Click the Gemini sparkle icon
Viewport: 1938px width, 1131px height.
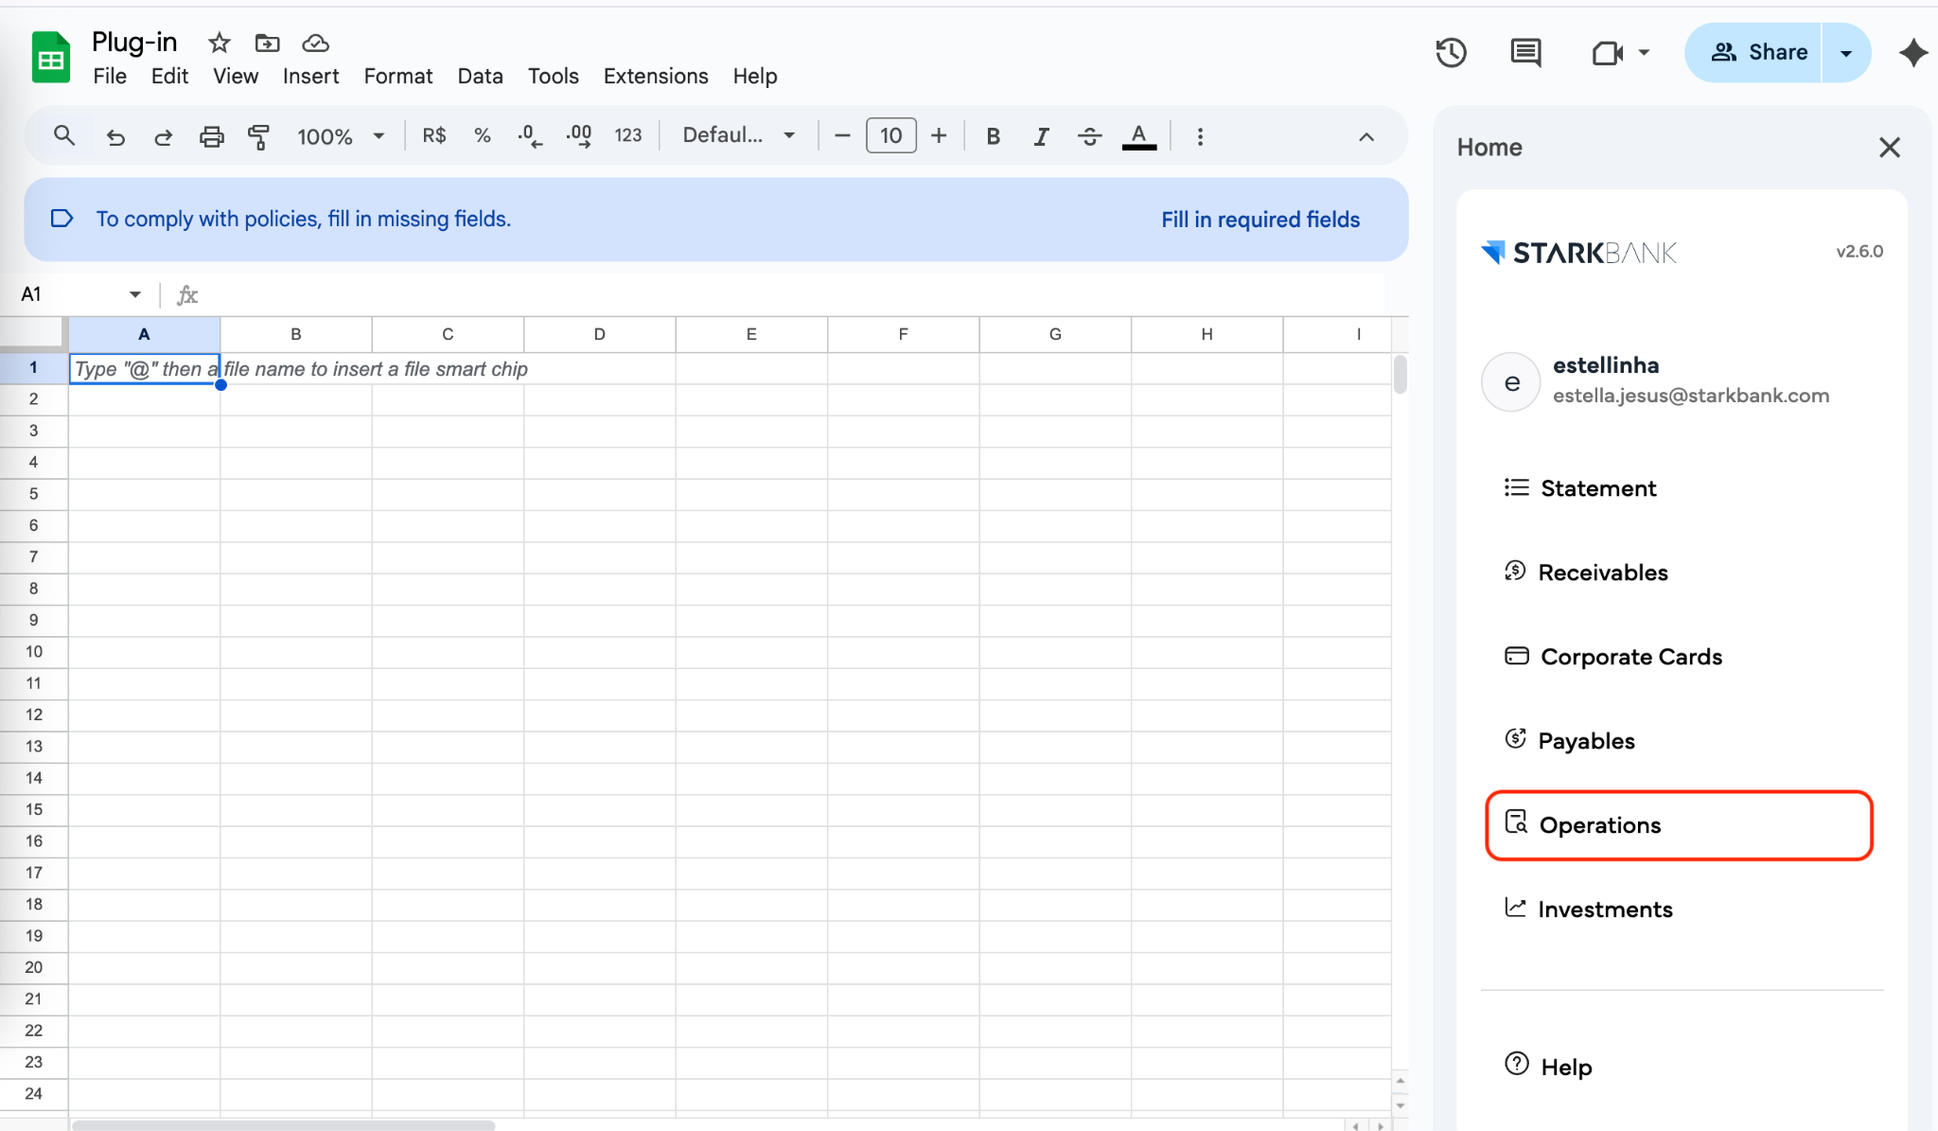(x=1912, y=53)
